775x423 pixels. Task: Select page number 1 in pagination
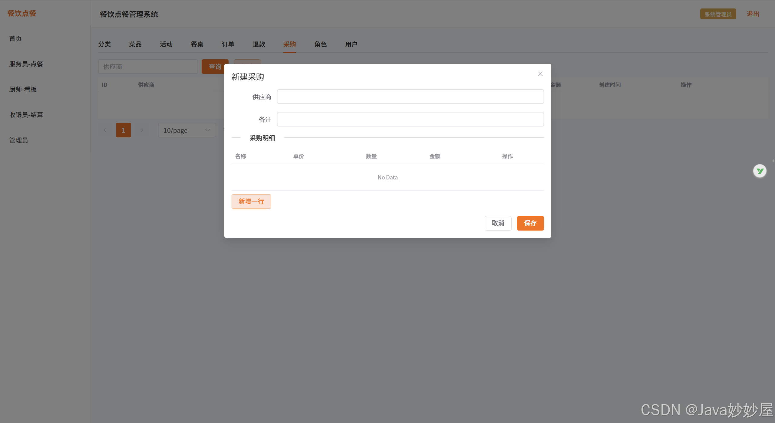123,130
